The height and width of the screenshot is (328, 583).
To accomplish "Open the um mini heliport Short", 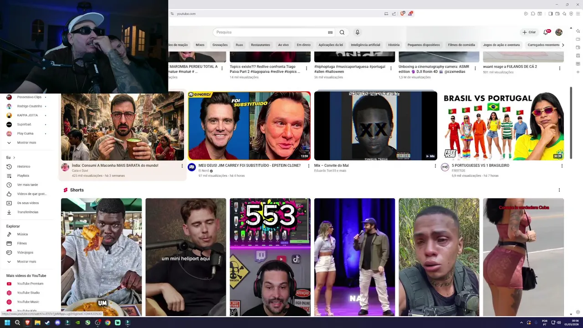I will tap(186, 257).
